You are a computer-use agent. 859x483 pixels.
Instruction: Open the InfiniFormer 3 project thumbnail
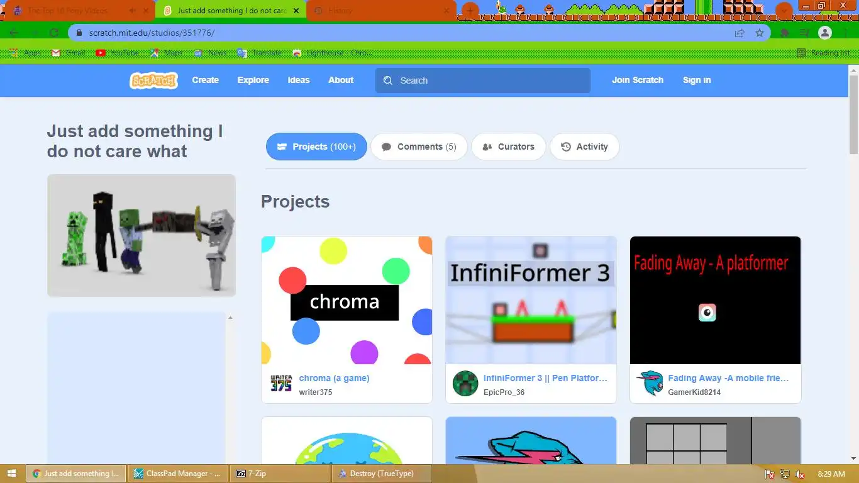coord(531,300)
